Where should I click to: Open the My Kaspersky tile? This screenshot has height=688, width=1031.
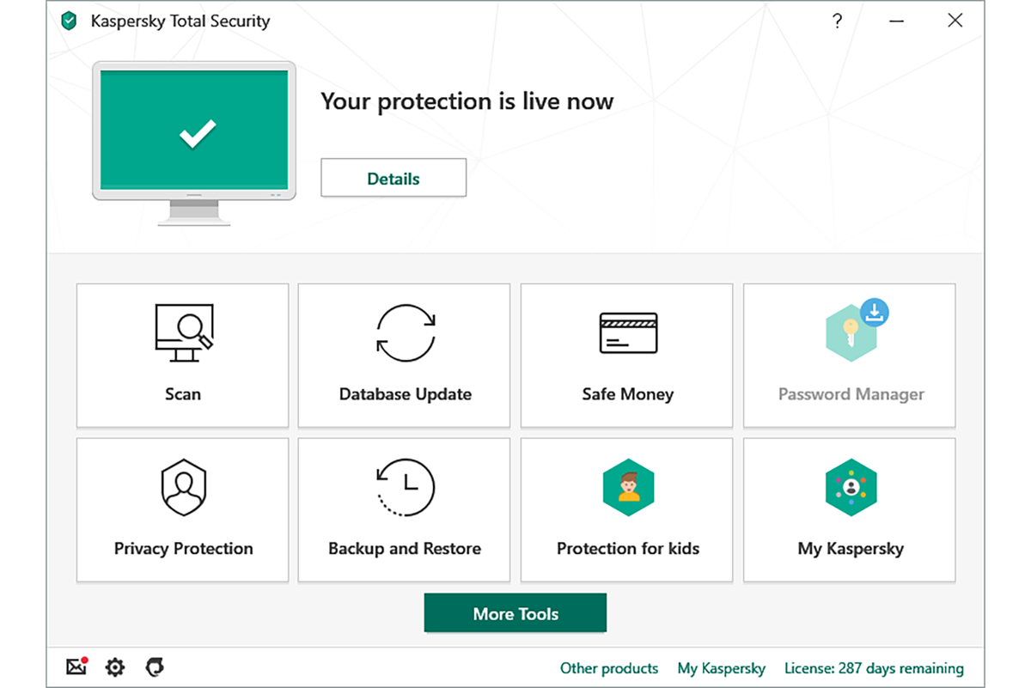849,509
